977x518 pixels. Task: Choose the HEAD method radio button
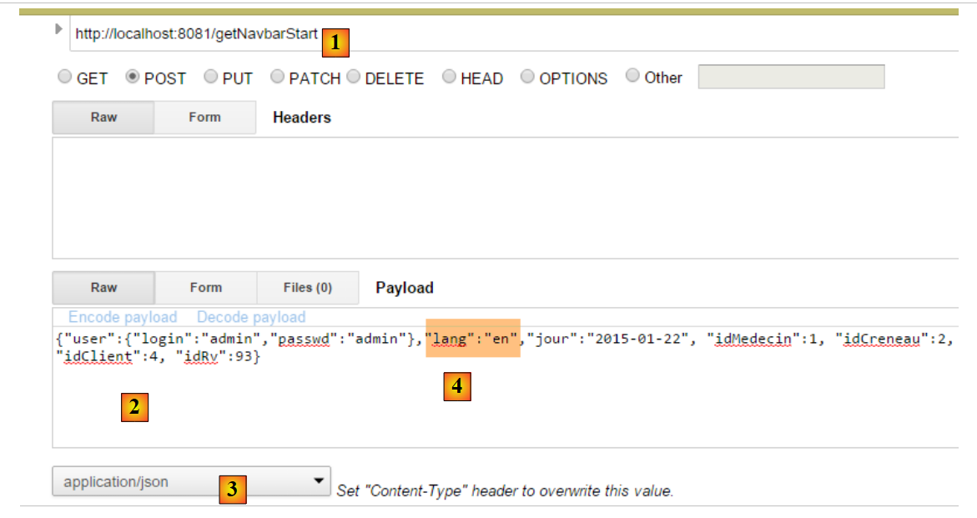(x=449, y=77)
